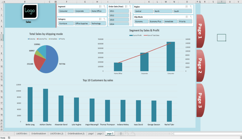
Task: Toggle multi-select in Order Date slicer
Action: tap(126, 6)
